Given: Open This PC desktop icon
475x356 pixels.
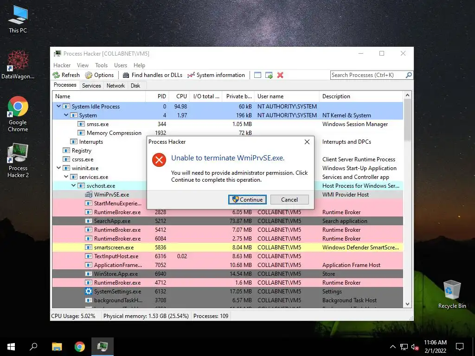Looking at the screenshot, I should tap(18, 19).
